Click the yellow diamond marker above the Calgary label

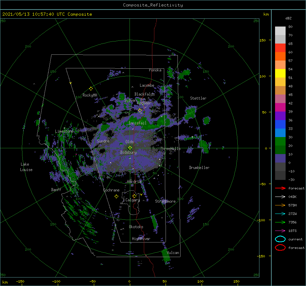click(x=134, y=196)
